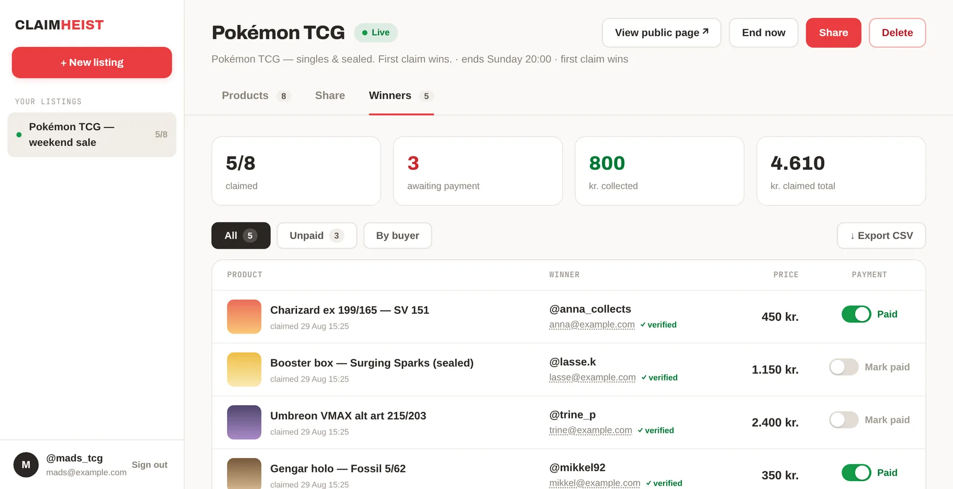953x489 pixels.
Task: Group winners By buyer
Action: click(x=398, y=236)
